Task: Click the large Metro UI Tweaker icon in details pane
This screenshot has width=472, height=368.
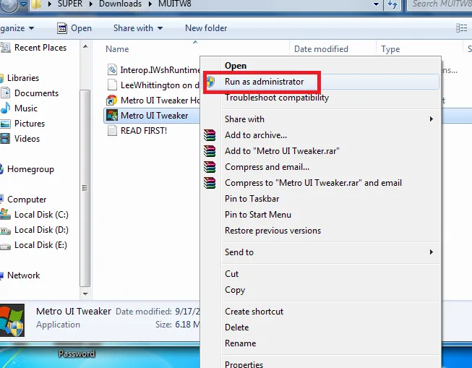Action: tap(12, 320)
